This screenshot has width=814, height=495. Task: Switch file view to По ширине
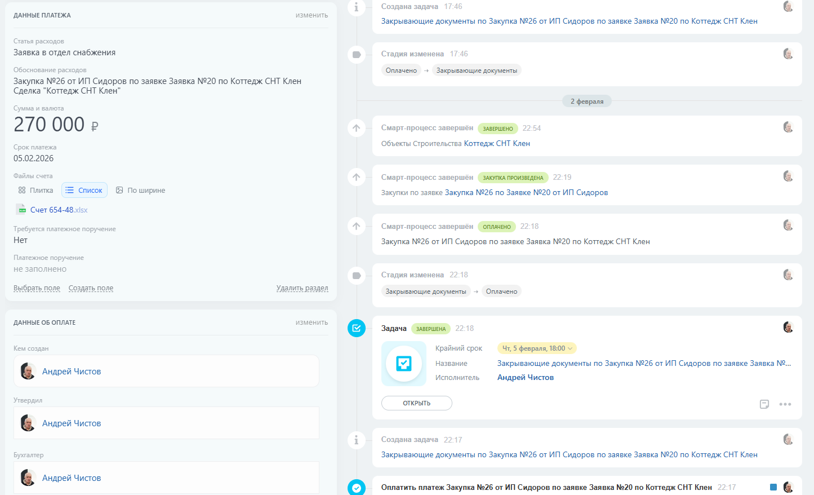140,191
